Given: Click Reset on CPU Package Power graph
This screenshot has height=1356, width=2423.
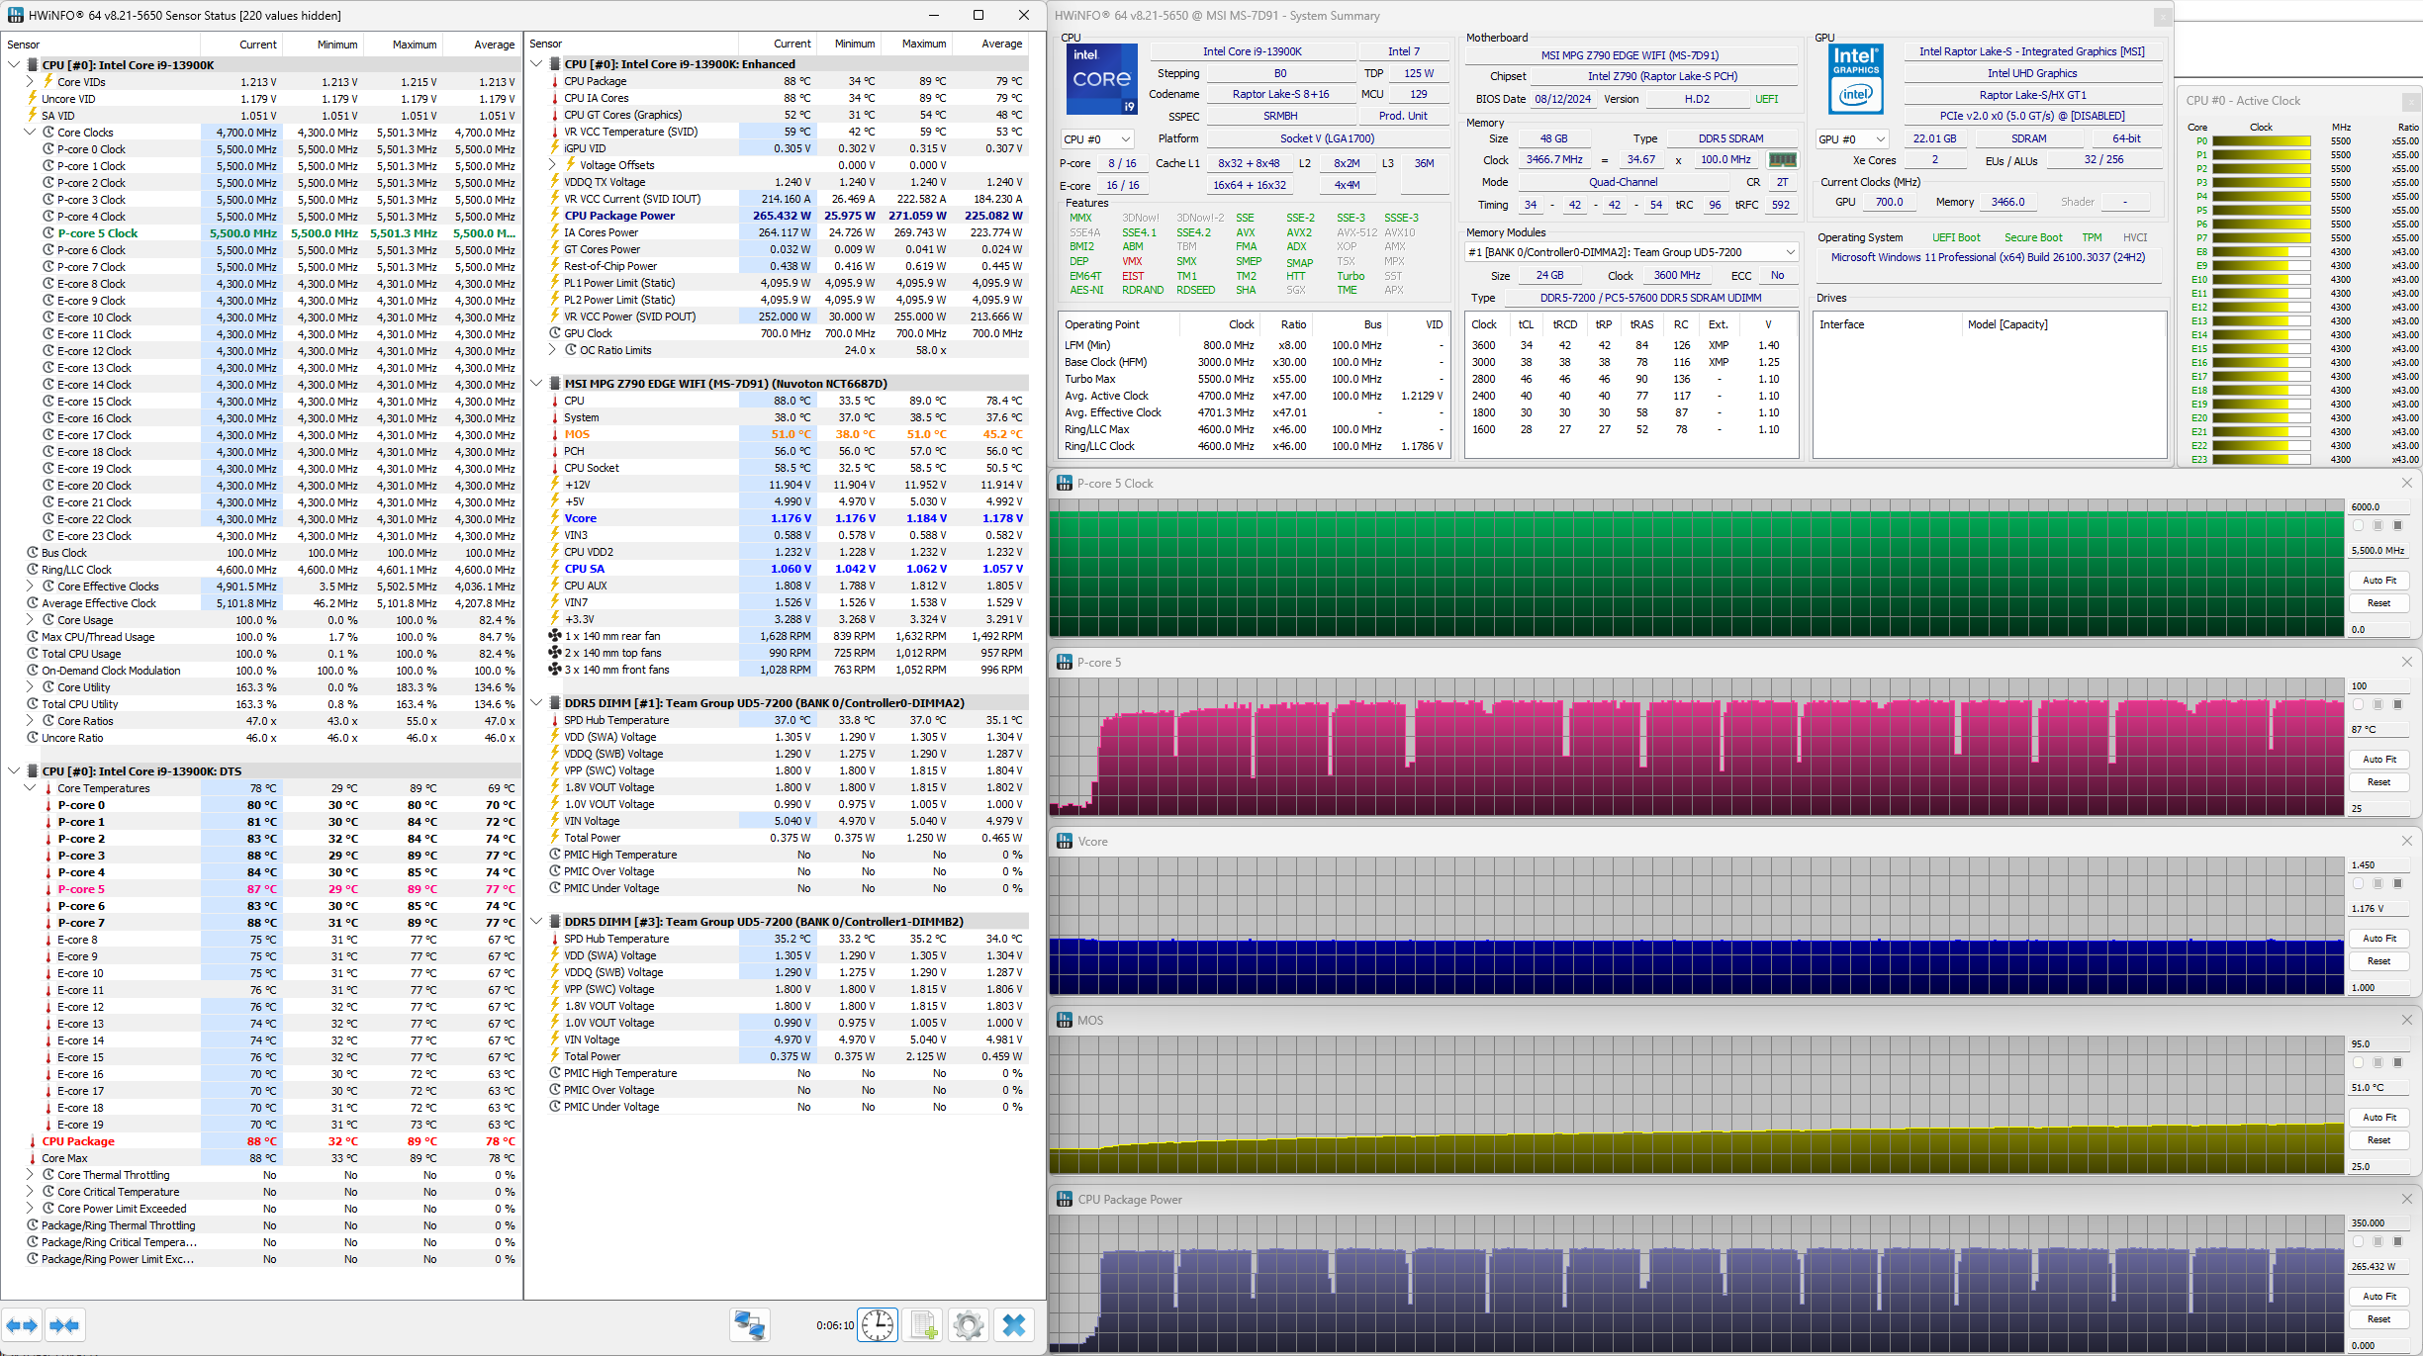Looking at the screenshot, I should coord(2378,1319).
